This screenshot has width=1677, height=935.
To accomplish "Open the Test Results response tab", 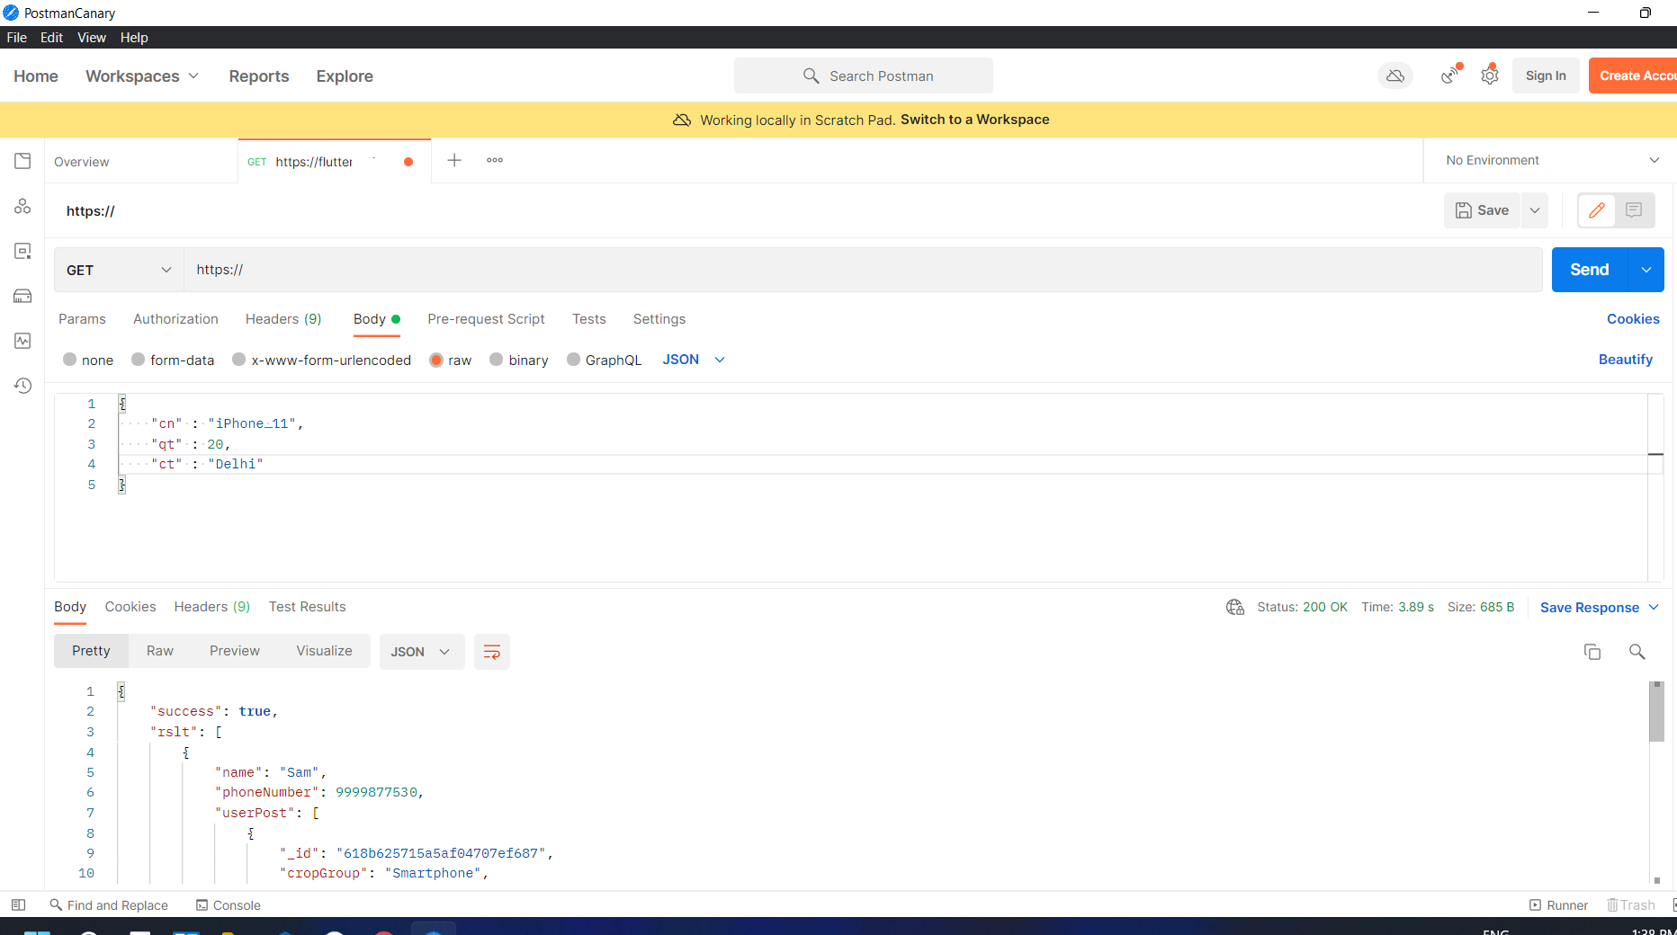I will tap(307, 607).
